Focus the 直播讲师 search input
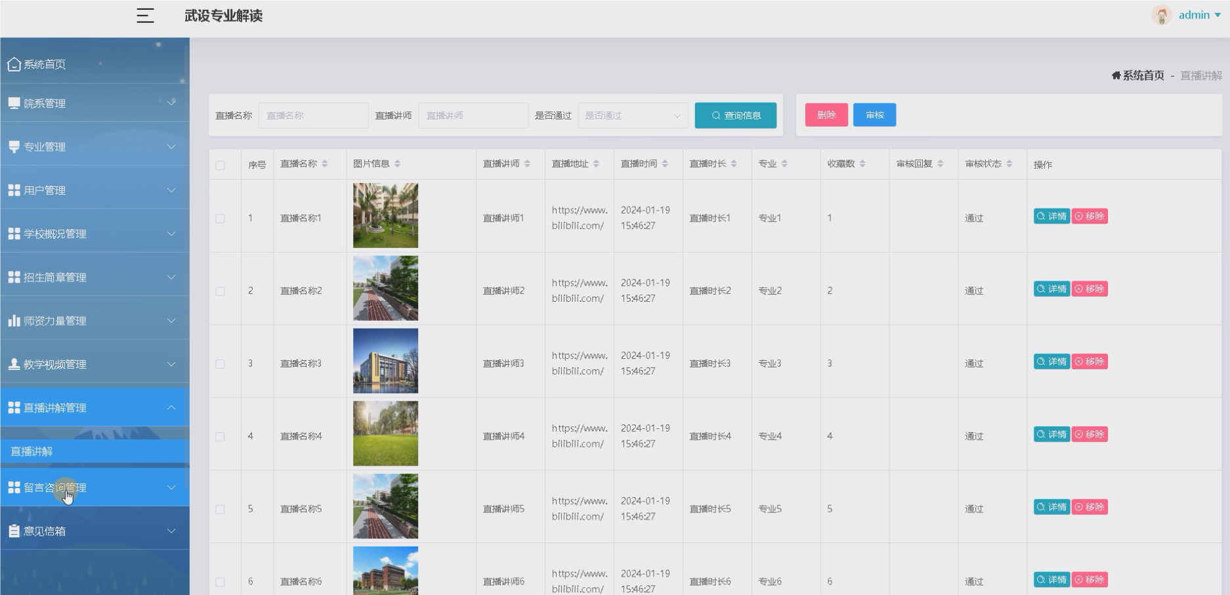The width and height of the screenshot is (1230, 595). click(473, 115)
